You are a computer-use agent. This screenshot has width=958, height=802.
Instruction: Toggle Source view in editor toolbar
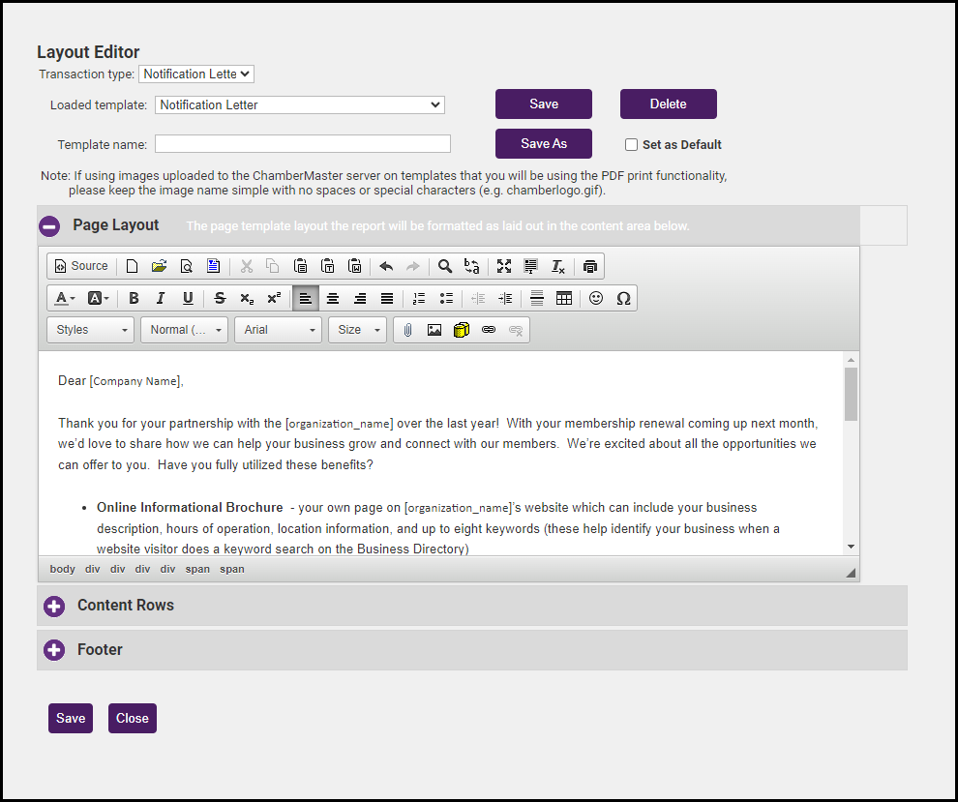81,266
